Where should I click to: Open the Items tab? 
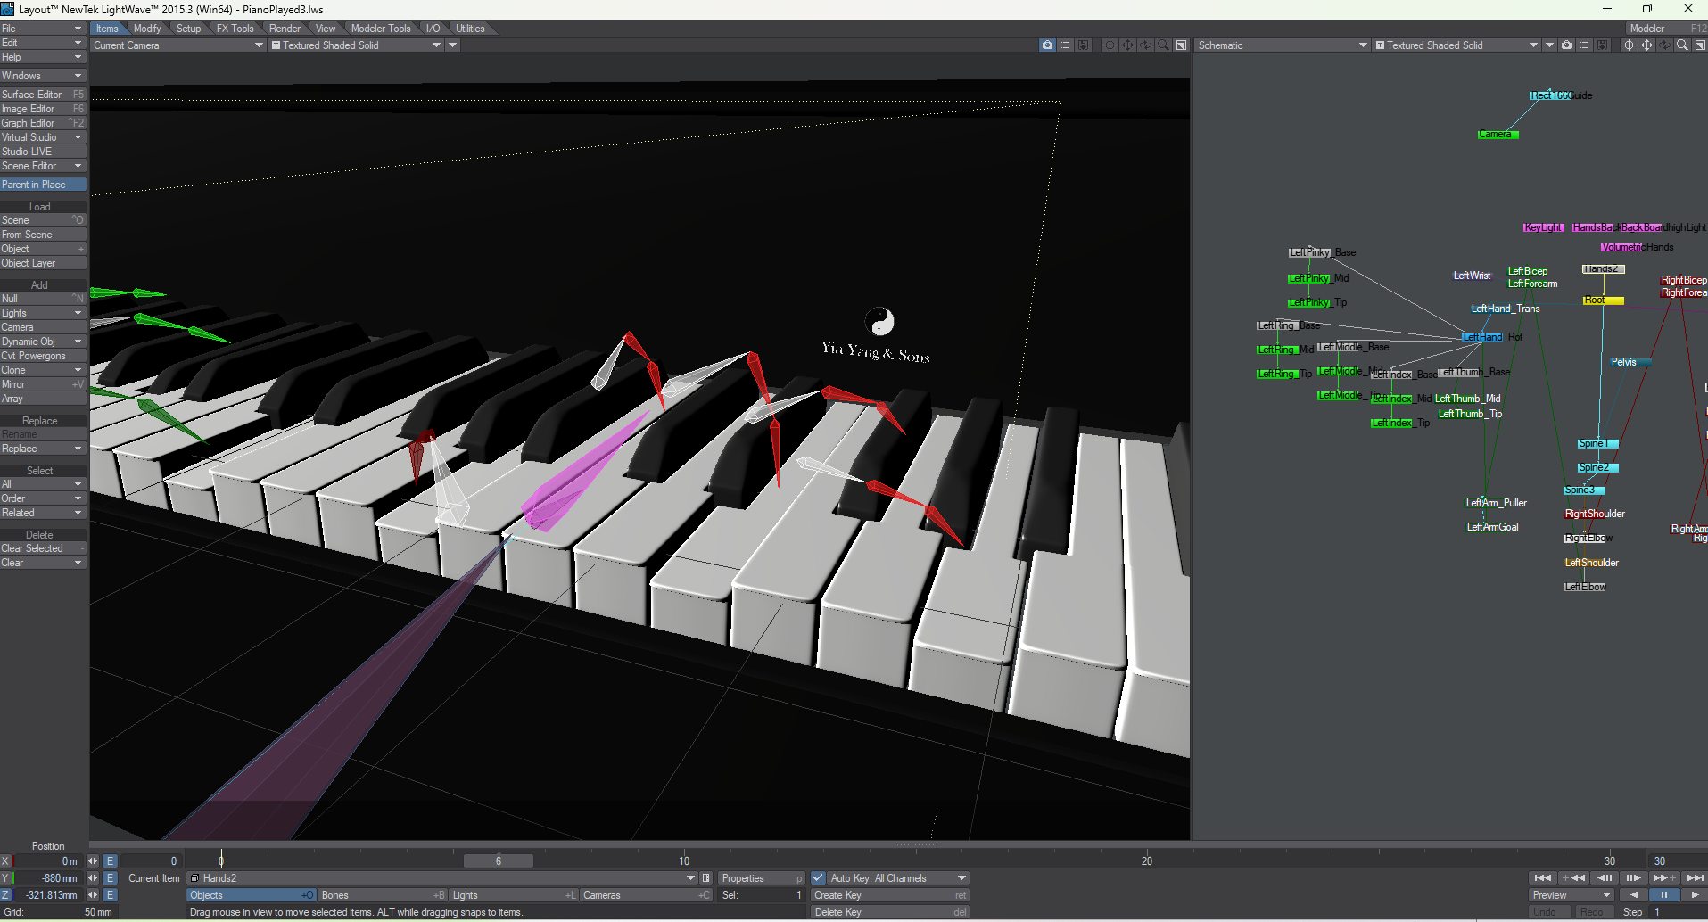pyautogui.click(x=107, y=29)
